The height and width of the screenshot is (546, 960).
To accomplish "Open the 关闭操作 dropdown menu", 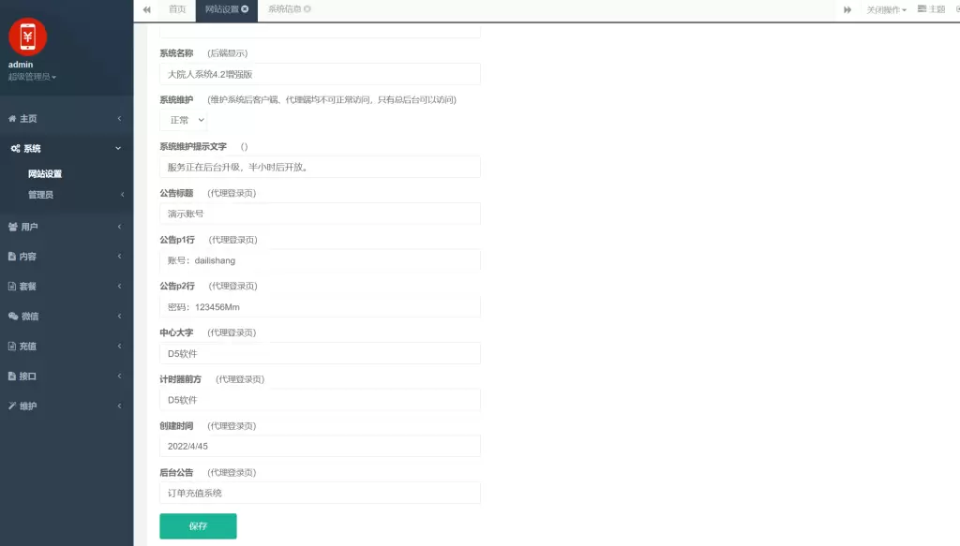I will (x=886, y=9).
